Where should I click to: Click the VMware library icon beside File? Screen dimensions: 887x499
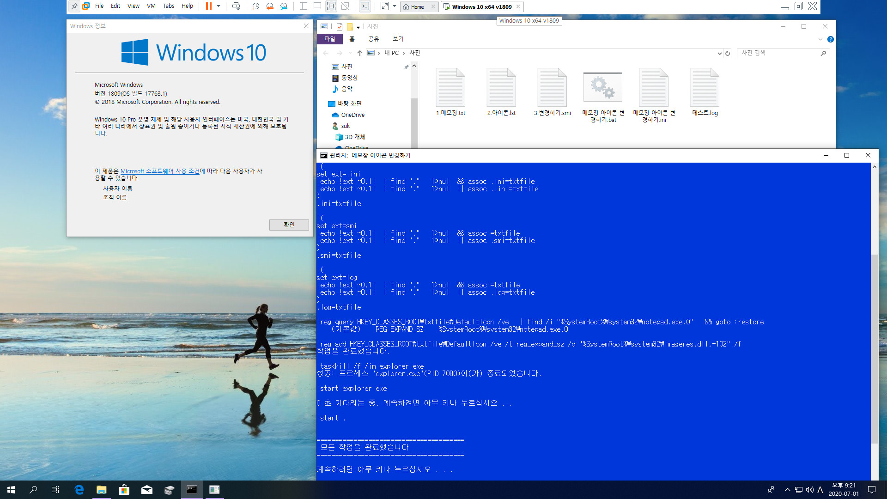pos(86,6)
